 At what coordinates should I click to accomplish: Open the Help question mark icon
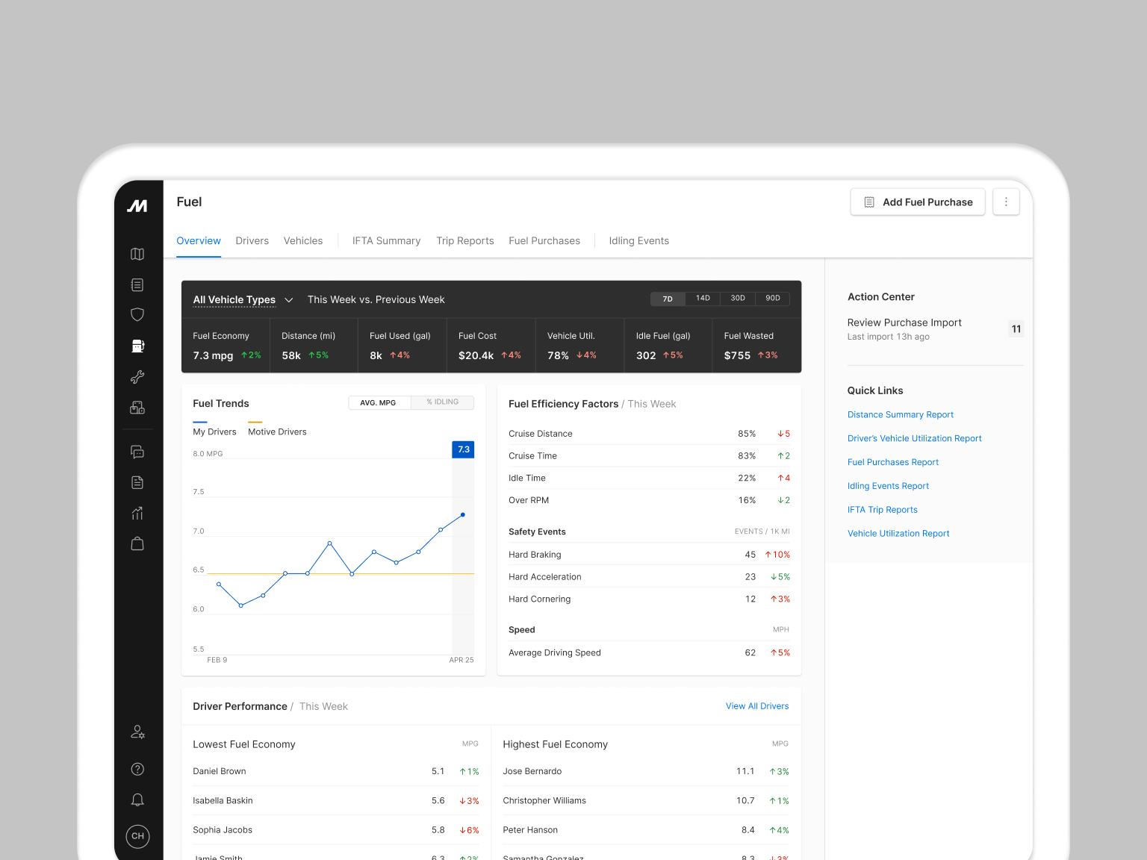tap(137, 769)
